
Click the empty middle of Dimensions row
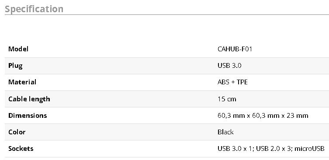(132, 116)
